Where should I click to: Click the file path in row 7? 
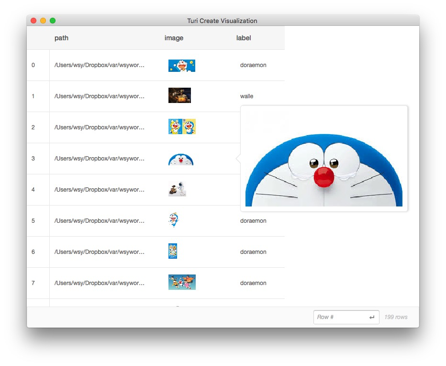click(100, 283)
